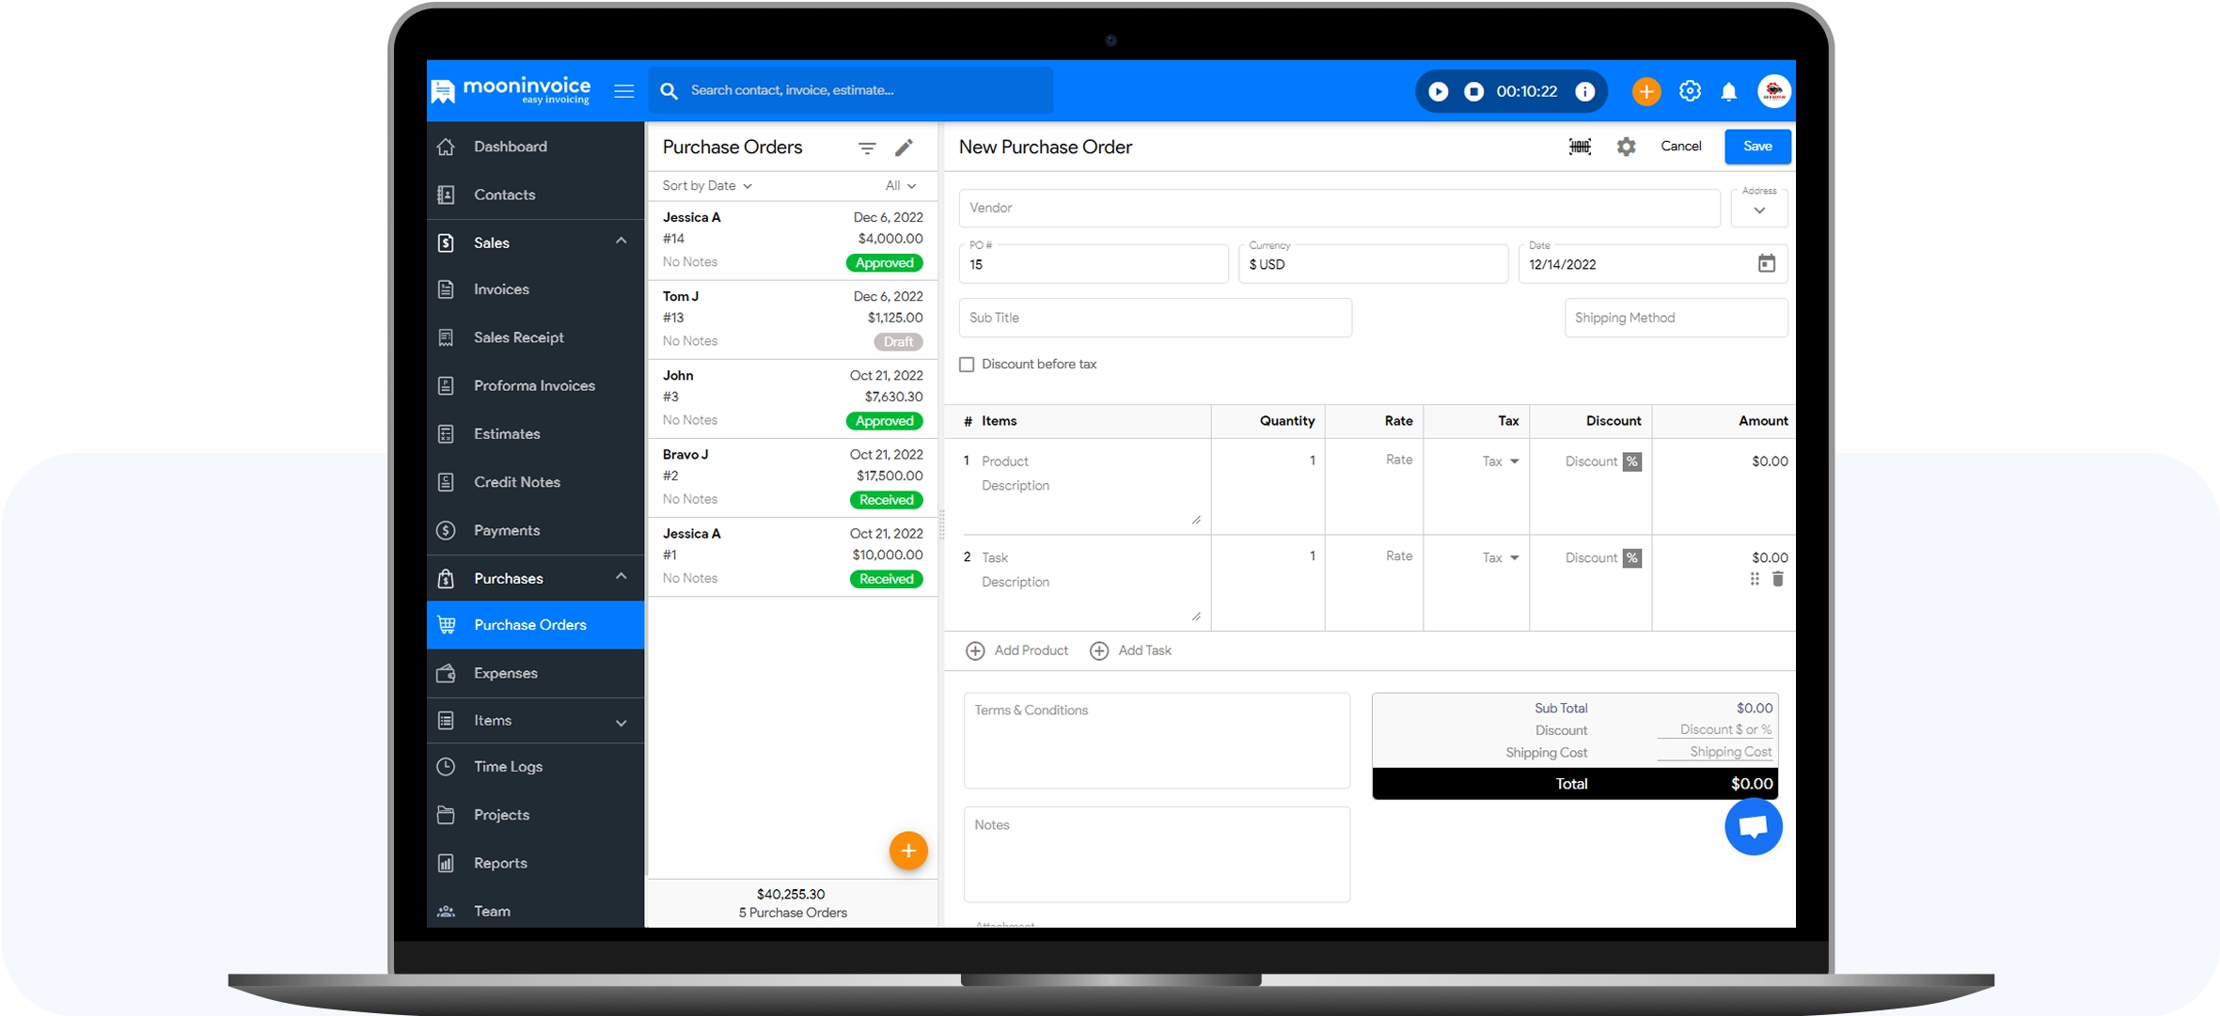Open the Sort by Date dropdown
The width and height of the screenshot is (2220, 1016).
(706, 185)
